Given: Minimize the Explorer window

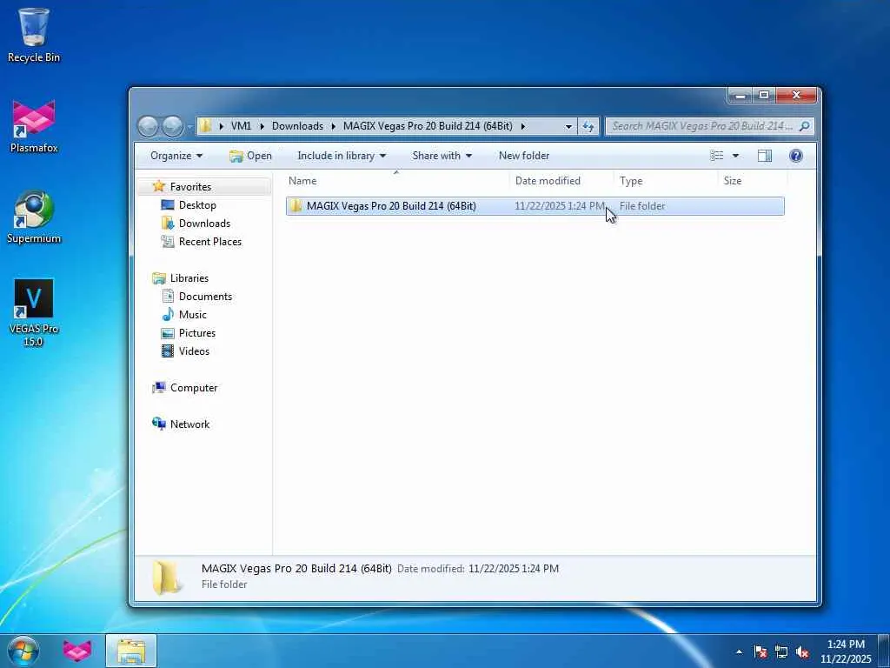Looking at the screenshot, I should point(741,96).
